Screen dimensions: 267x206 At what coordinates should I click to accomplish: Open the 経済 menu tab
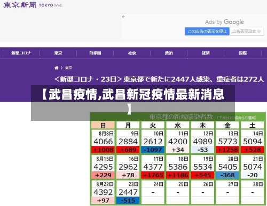pyautogui.click(x=206, y=53)
